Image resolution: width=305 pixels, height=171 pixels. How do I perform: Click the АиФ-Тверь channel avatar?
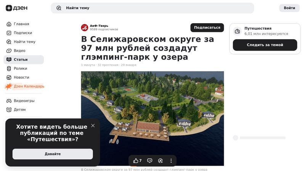point(85,27)
